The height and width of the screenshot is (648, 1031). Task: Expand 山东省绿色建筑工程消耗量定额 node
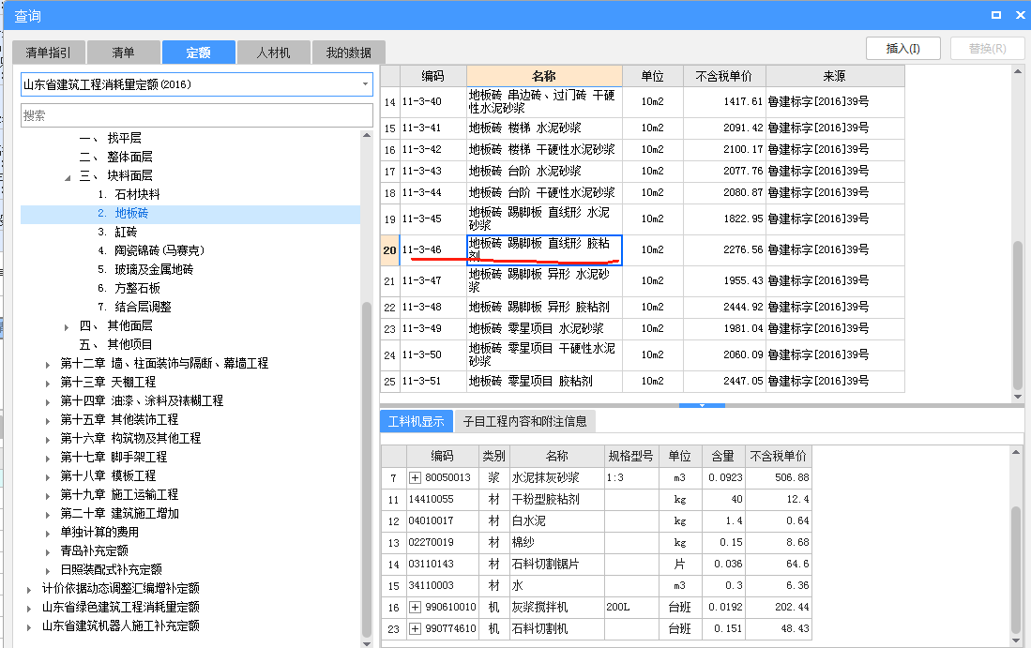[x=29, y=609]
